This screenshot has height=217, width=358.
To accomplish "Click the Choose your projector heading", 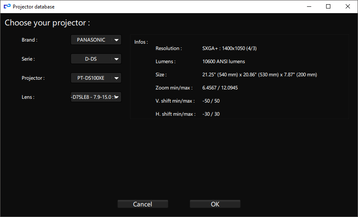I will pos(47,23).
